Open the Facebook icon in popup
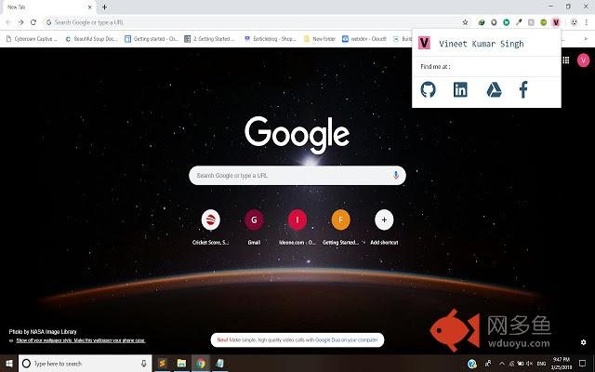 point(523,90)
